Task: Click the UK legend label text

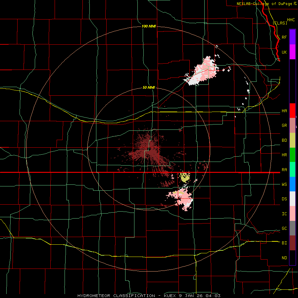Action: click(284, 52)
